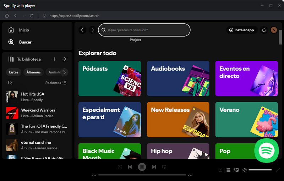The width and height of the screenshot is (284, 181).
Task: Click the browser forward arrow
Action: click(x=23, y=16)
